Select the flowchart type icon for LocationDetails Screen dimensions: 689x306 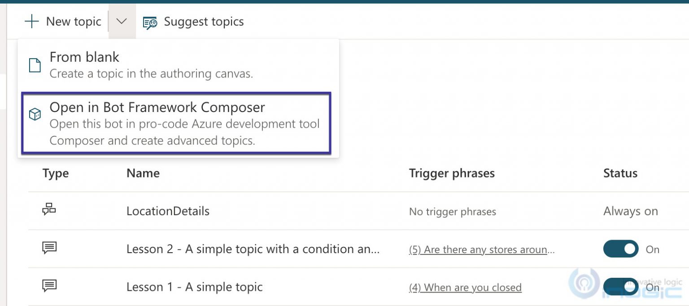coord(50,209)
